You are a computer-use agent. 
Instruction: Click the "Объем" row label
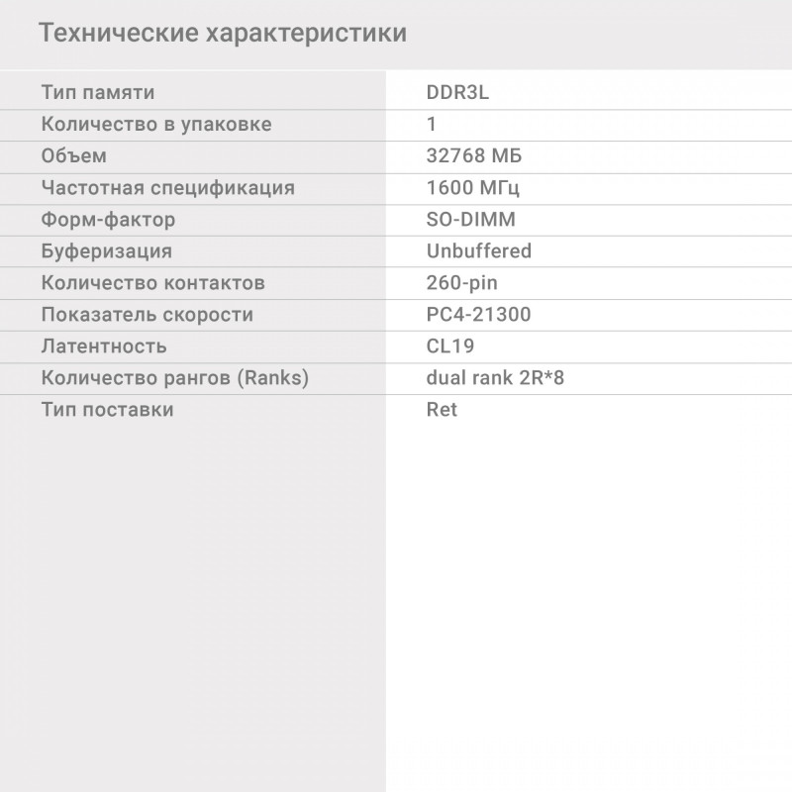(x=74, y=156)
